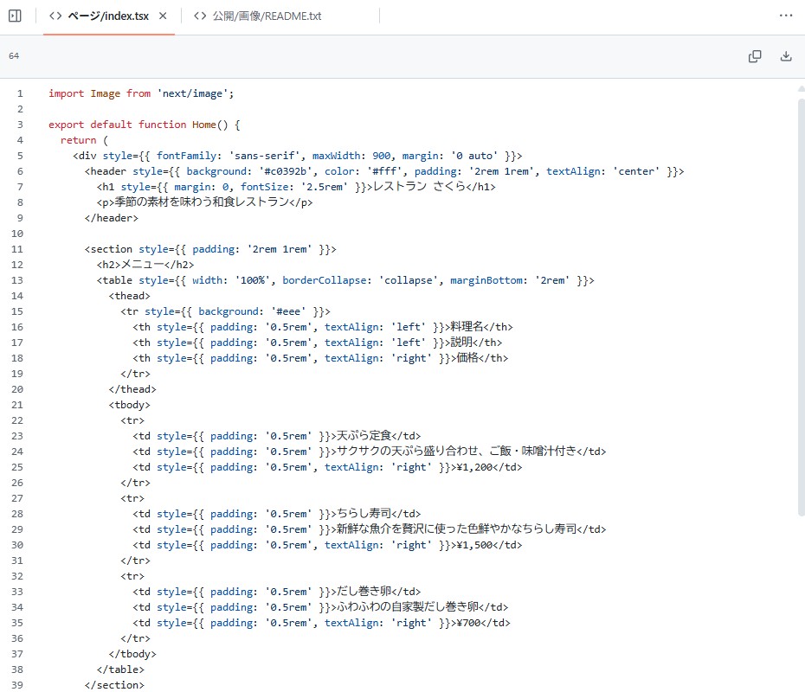This screenshot has height=692, width=805.
Task: Click the closing </tbody> tag
Action: [132, 654]
